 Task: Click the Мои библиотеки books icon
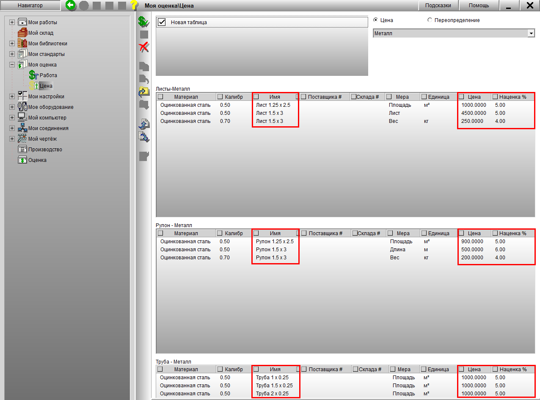pyautogui.click(x=22, y=43)
